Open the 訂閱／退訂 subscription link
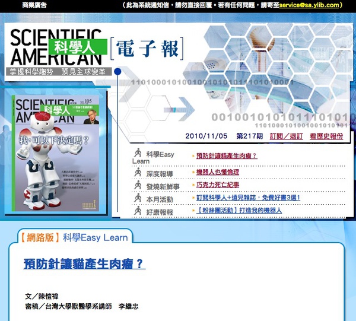This screenshot has width=356, height=321. (x=287, y=136)
